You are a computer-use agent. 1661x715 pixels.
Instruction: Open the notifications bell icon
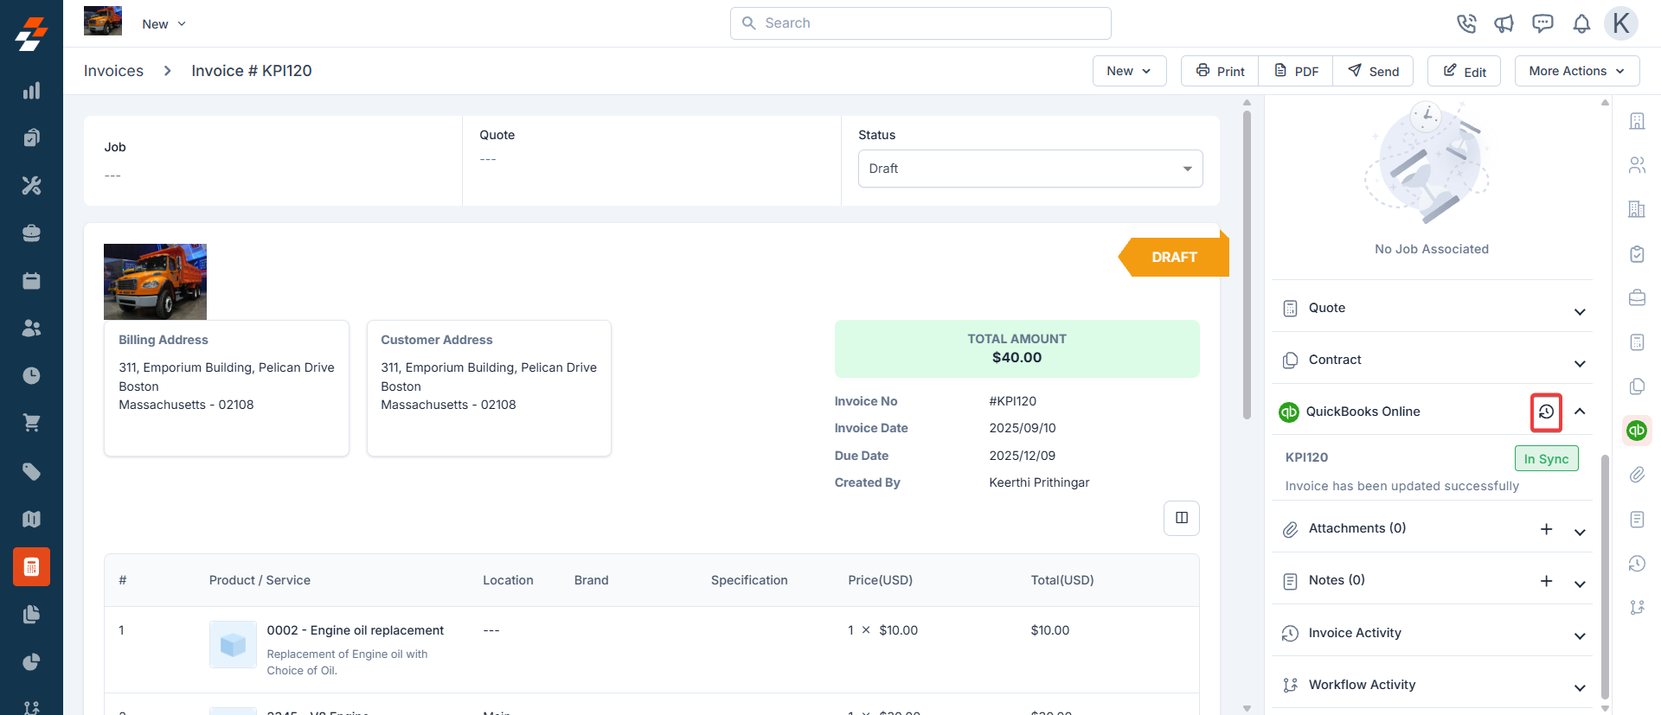(x=1581, y=24)
